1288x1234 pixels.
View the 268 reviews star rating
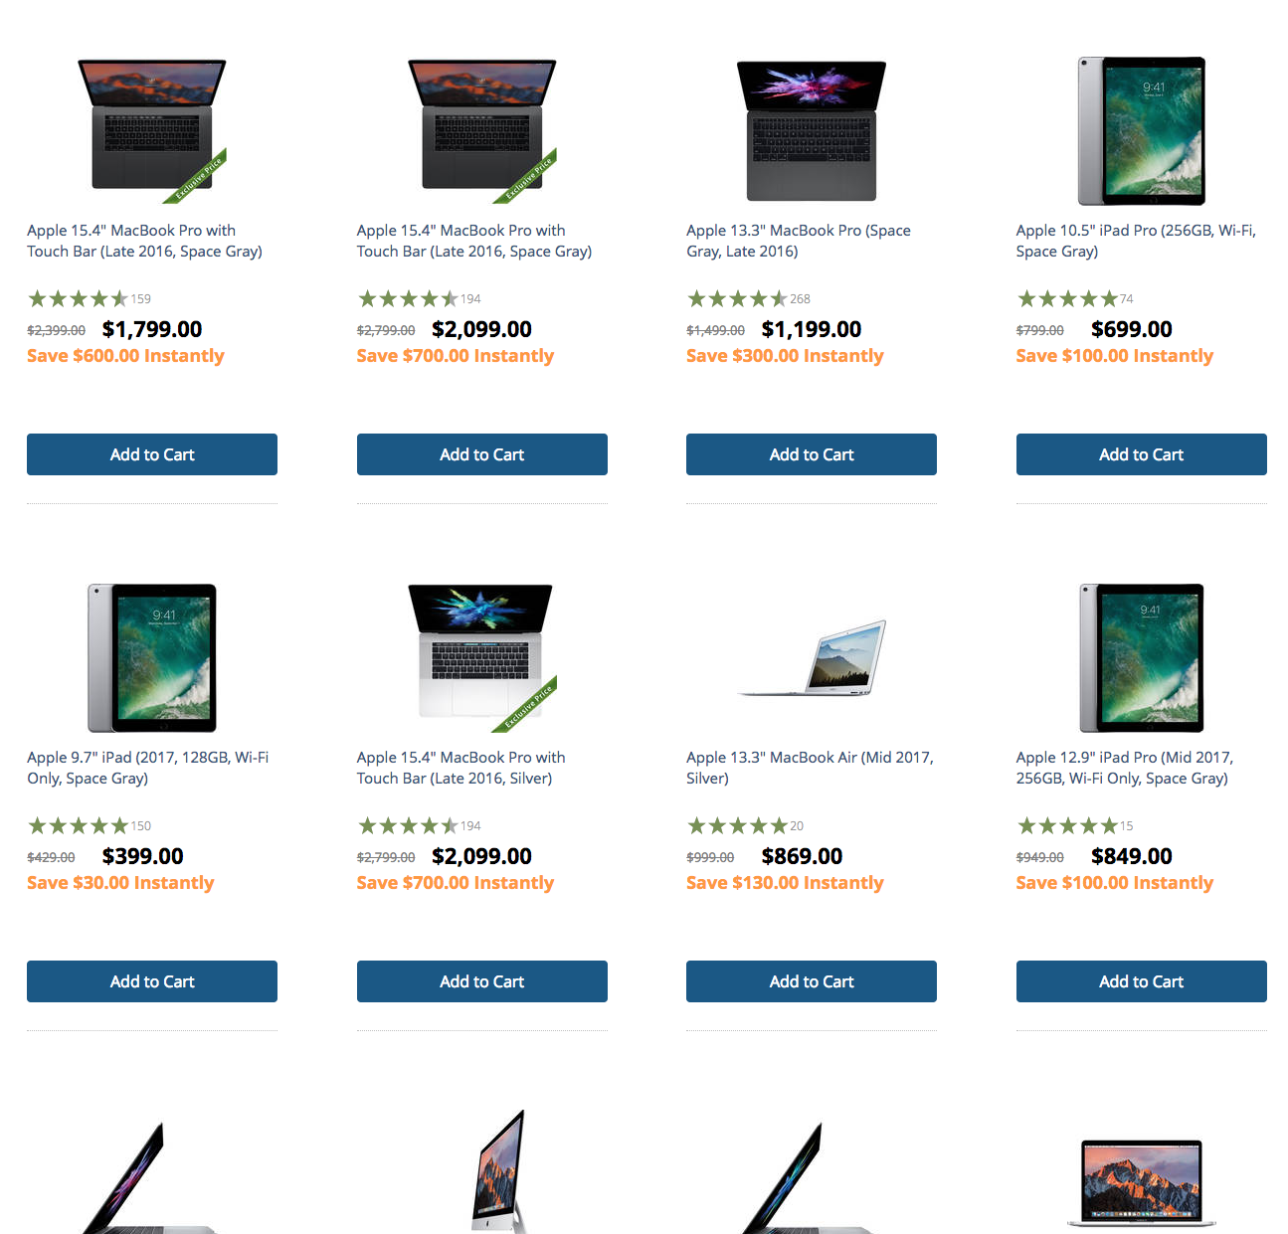coord(749,298)
